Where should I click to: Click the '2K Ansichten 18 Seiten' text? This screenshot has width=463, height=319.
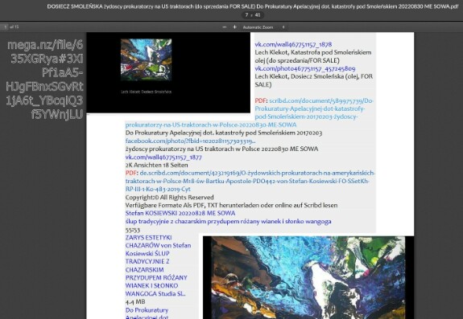(156, 165)
